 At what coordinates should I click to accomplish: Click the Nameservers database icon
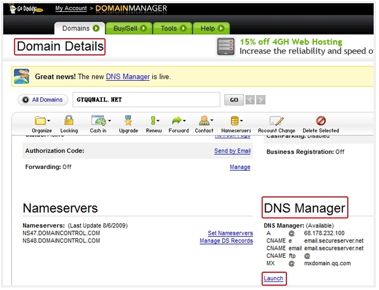[234, 120]
